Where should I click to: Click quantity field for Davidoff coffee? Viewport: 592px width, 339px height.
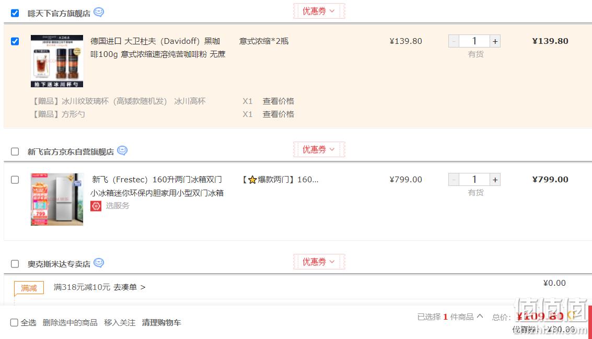(x=474, y=41)
